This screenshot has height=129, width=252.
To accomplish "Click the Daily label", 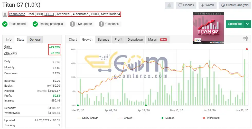I will [7, 61].
